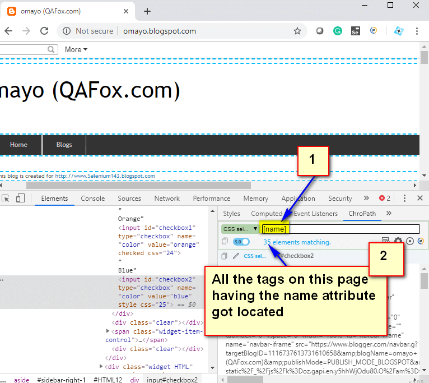Open the CSS sel... selector type dropdown
The height and width of the screenshot is (383, 429).
(x=240, y=229)
